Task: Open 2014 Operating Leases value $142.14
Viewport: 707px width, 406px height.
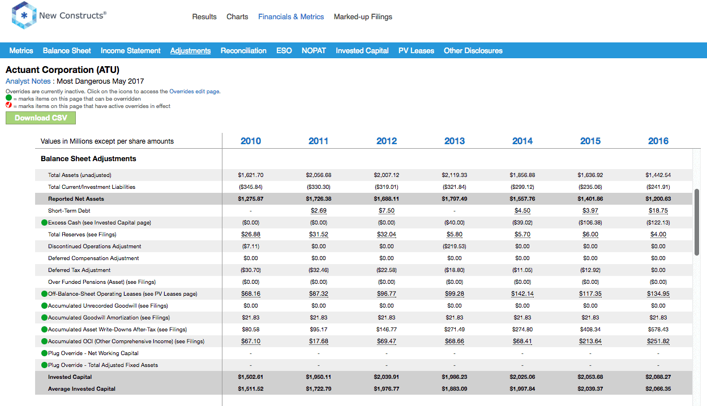Action: [x=522, y=294]
